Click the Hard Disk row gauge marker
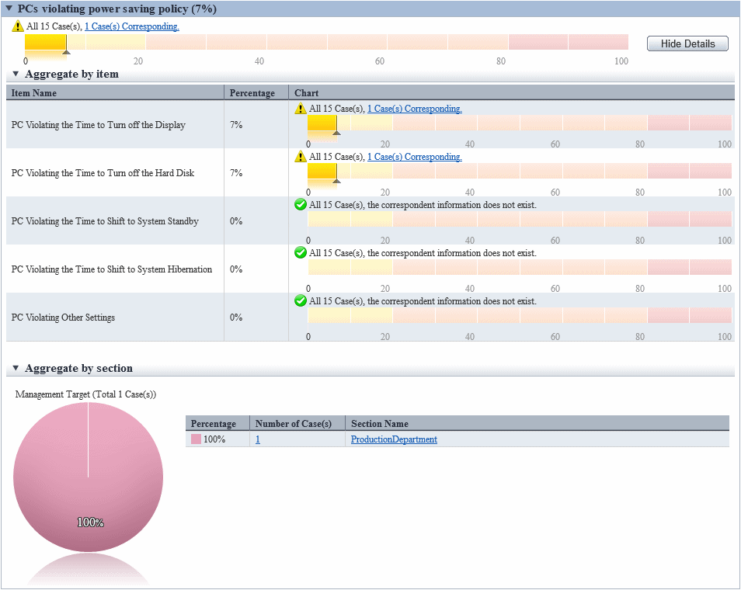This screenshot has width=741, height=590. pos(336,181)
